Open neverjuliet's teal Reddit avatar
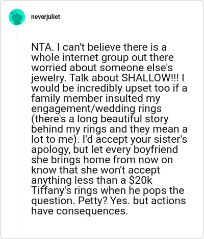Viewport: 204px width, 239px height. [x=17, y=17]
